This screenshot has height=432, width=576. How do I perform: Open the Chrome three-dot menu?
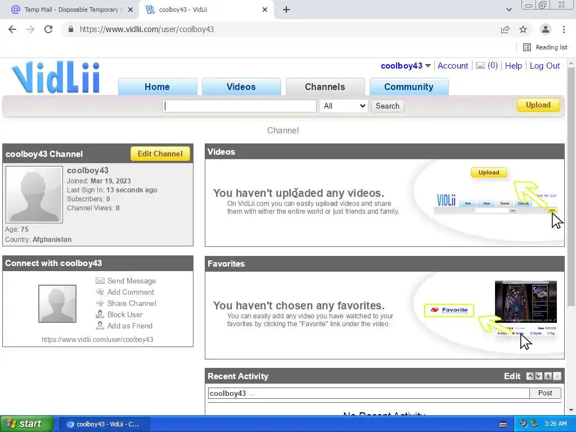coord(564,29)
